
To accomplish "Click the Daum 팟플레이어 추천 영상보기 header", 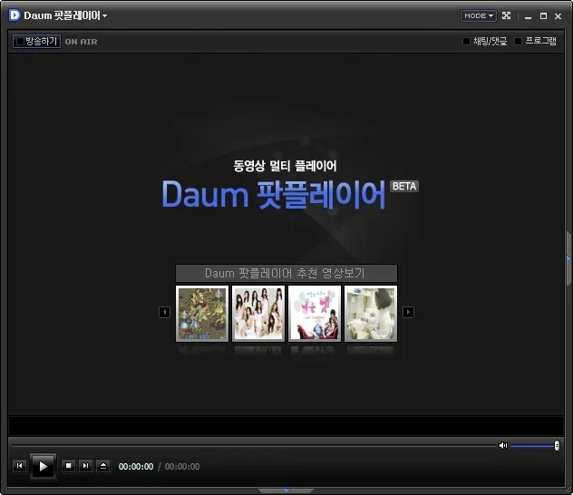I will point(286,273).
